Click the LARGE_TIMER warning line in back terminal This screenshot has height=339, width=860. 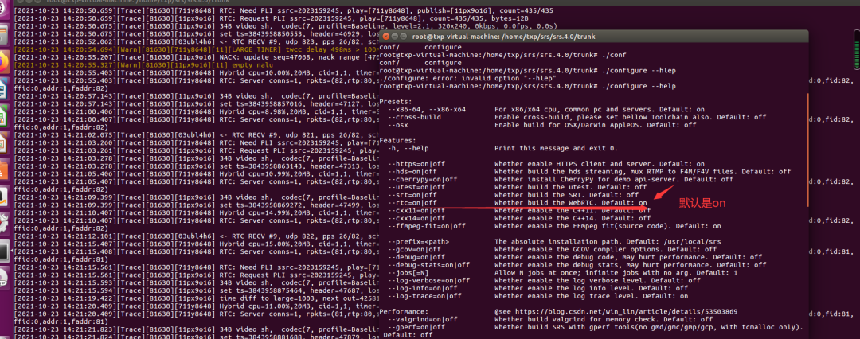(196, 49)
